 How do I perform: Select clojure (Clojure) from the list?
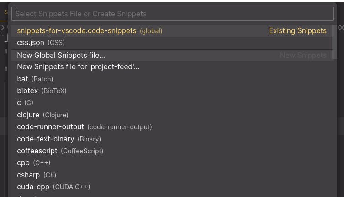coord(42,115)
